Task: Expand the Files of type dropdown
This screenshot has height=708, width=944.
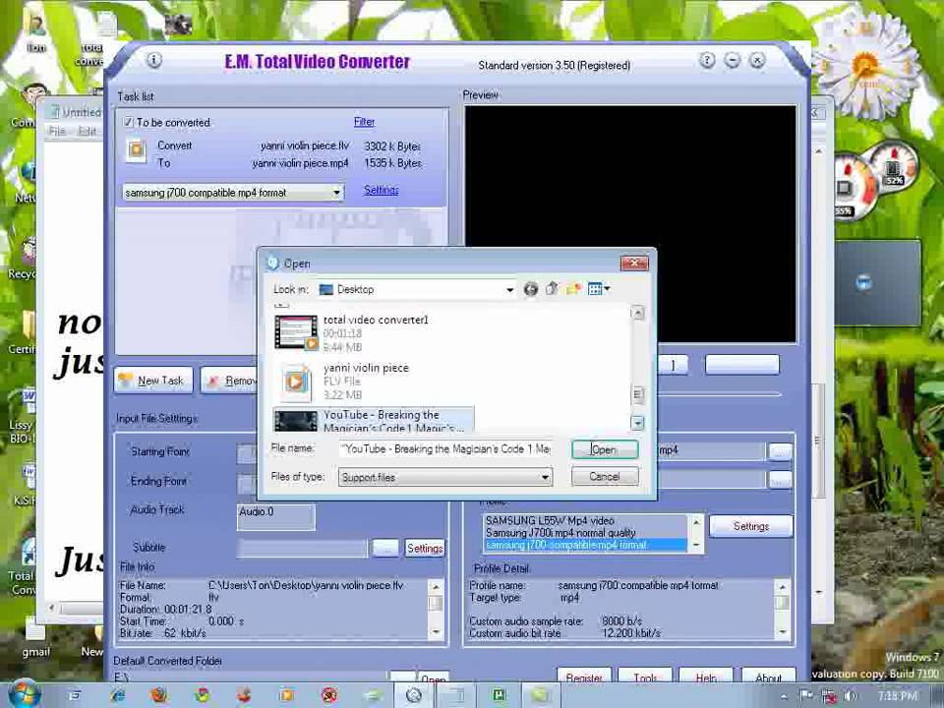Action: click(545, 478)
